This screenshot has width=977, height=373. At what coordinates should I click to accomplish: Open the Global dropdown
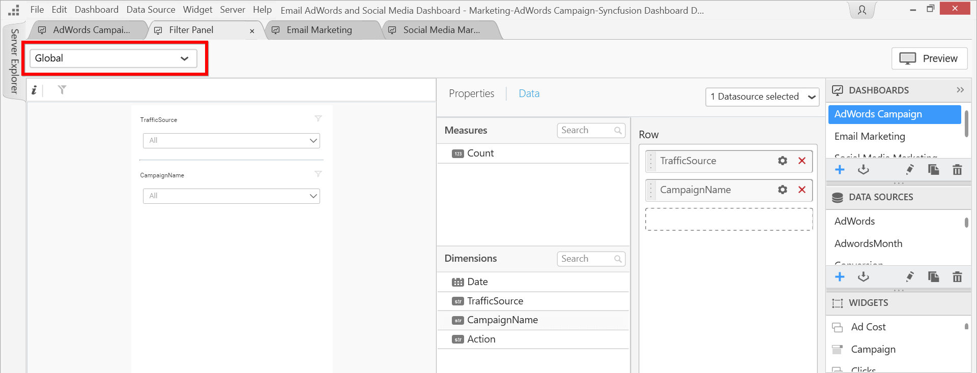113,58
